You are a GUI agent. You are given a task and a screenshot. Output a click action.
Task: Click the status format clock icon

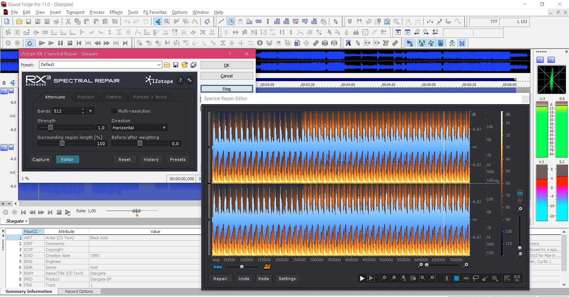click(x=231, y=22)
